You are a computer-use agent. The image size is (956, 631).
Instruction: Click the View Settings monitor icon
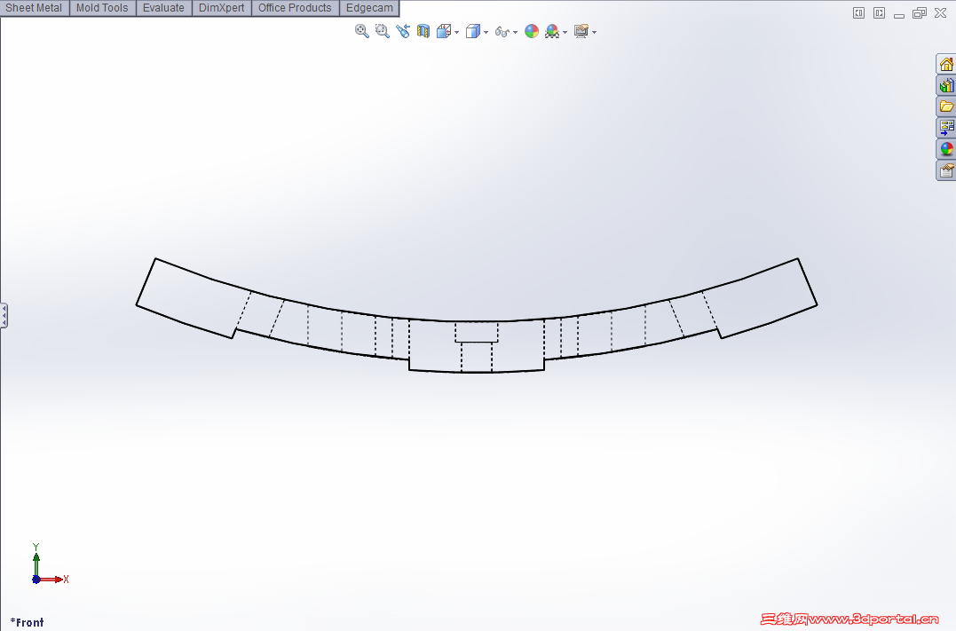tap(581, 31)
